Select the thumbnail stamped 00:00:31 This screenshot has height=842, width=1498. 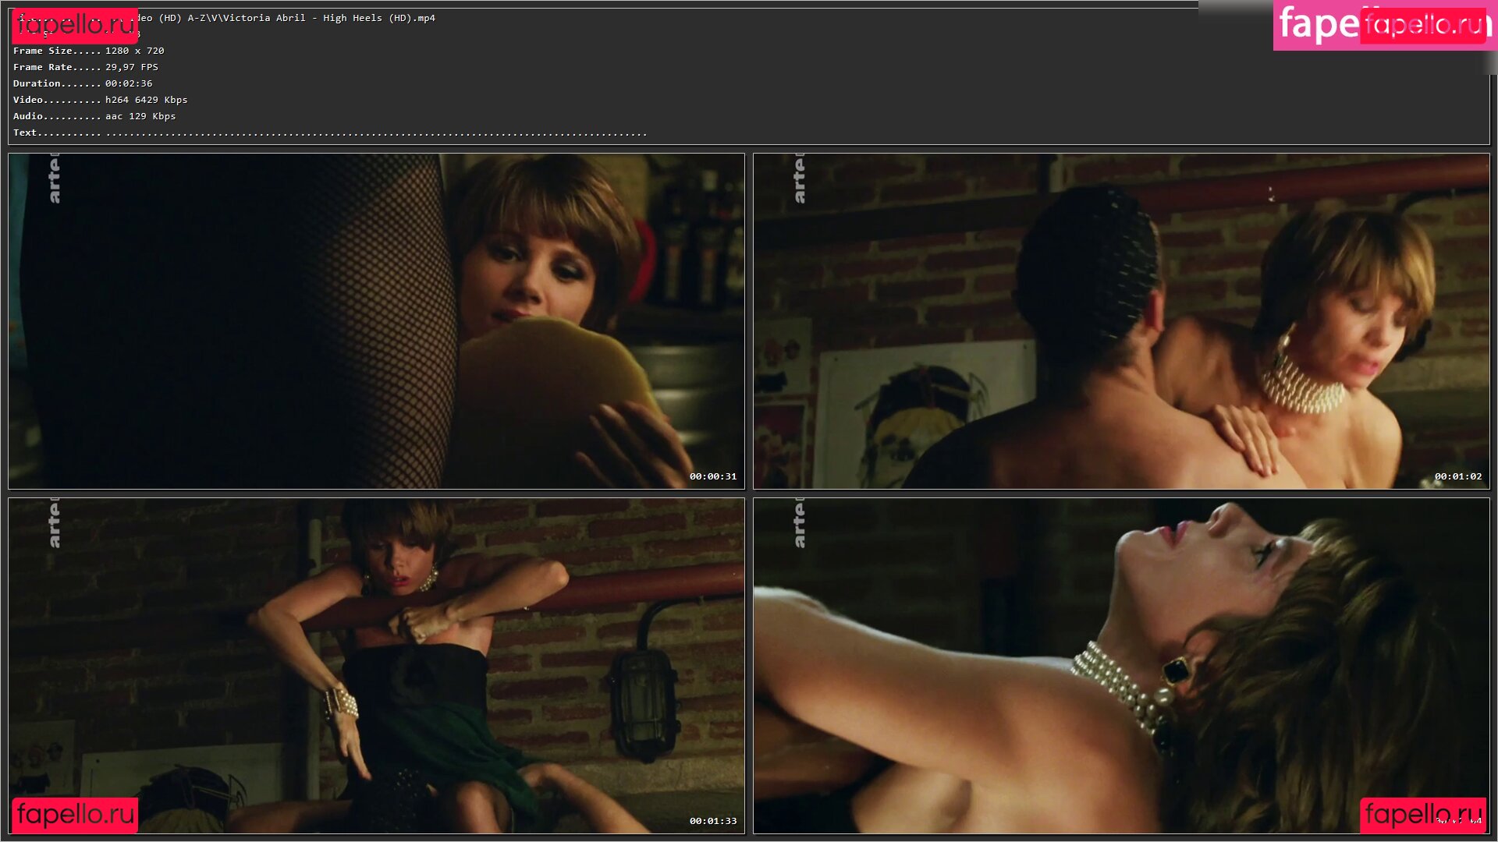click(x=376, y=321)
